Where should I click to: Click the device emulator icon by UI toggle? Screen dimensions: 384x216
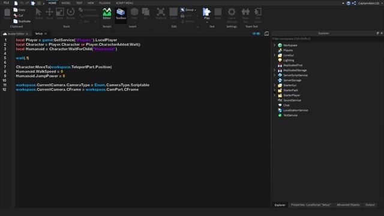tap(266, 34)
